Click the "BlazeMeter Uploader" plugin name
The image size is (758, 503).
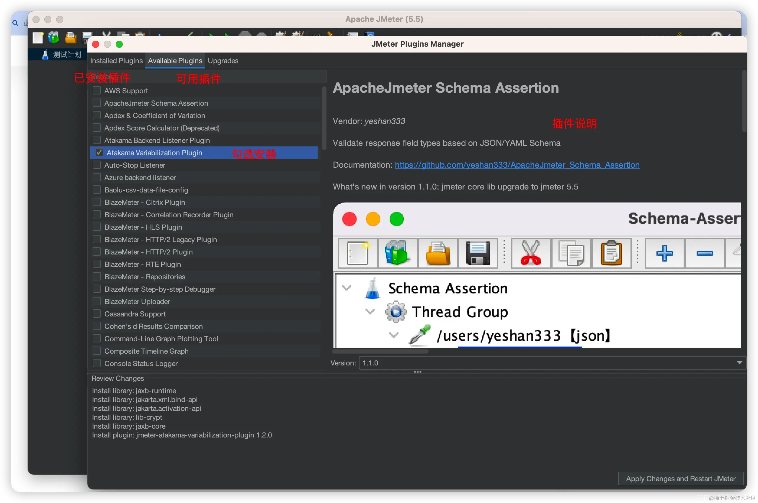click(137, 302)
